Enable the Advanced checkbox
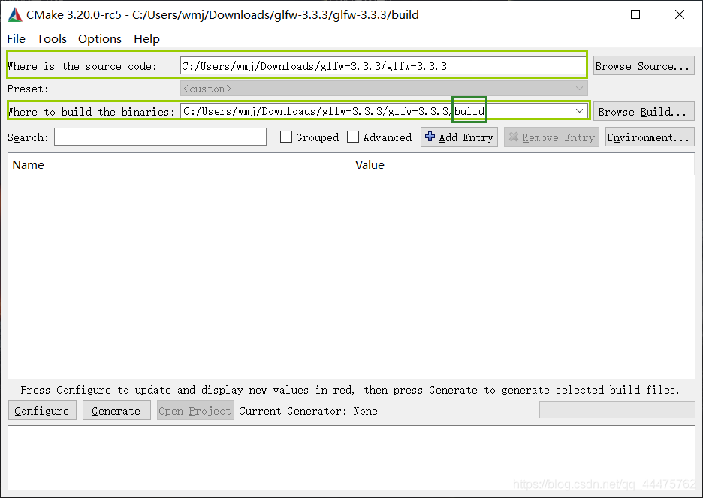Image resolution: width=703 pixels, height=498 pixels. 353,137
